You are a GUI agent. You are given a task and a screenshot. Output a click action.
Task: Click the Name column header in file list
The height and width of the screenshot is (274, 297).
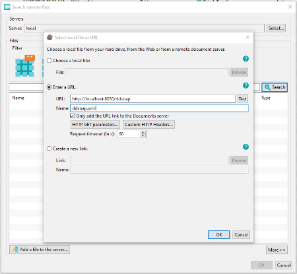coord(18,98)
